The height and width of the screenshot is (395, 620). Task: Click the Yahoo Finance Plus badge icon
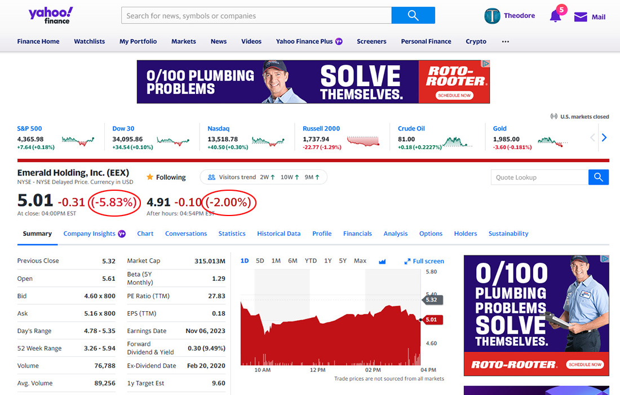click(x=339, y=42)
